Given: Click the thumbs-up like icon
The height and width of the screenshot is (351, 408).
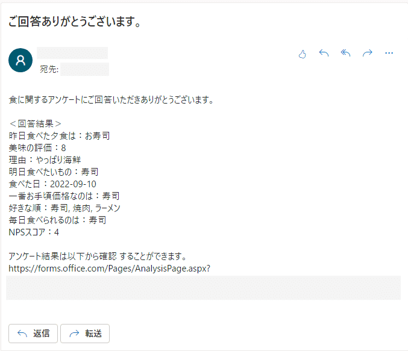Looking at the screenshot, I should click(x=303, y=54).
